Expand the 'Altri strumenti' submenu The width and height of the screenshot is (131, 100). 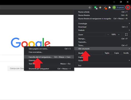103,49
